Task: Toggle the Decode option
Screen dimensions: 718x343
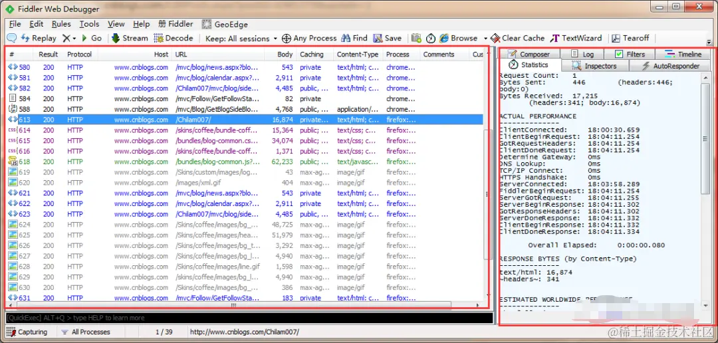Action: (174, 38)
